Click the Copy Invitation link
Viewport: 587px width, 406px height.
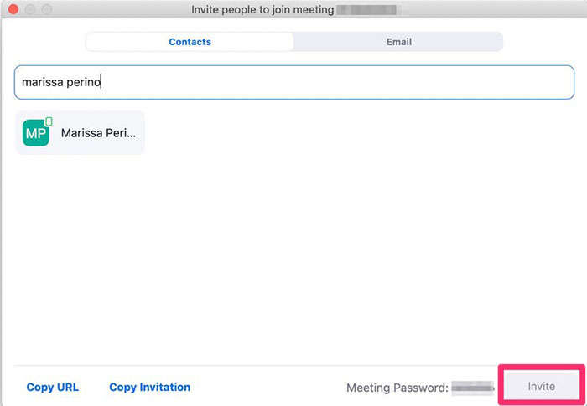(149, 387)
